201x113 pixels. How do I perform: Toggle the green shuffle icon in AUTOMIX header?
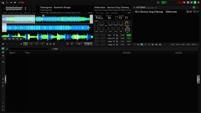(x=194, y=8)
